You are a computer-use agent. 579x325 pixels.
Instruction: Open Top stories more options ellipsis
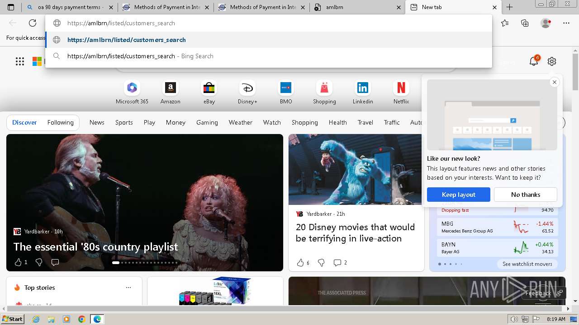pyautogui.click(x=128, y=288)
